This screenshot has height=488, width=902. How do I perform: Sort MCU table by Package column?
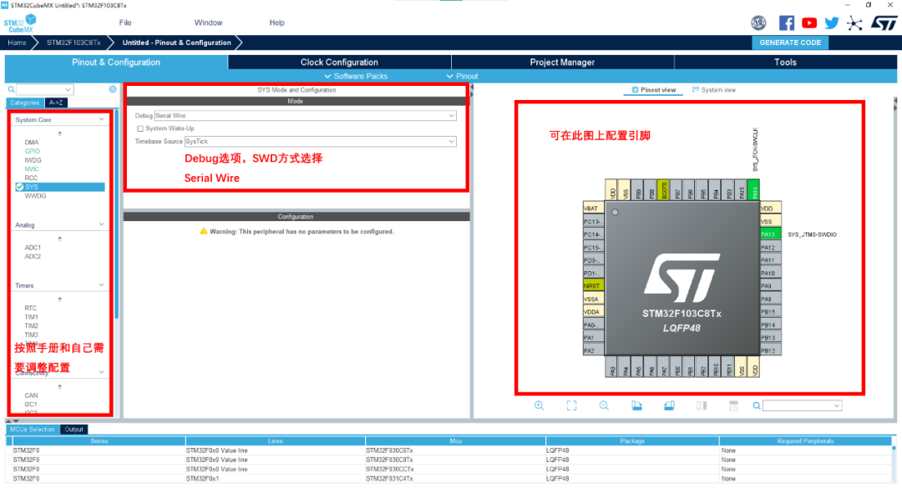(631, 440)
